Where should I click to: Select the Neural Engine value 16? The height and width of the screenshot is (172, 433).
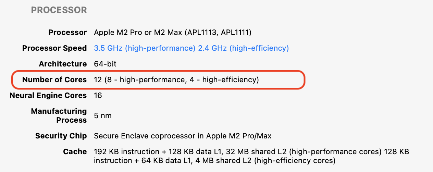point(98,96)
